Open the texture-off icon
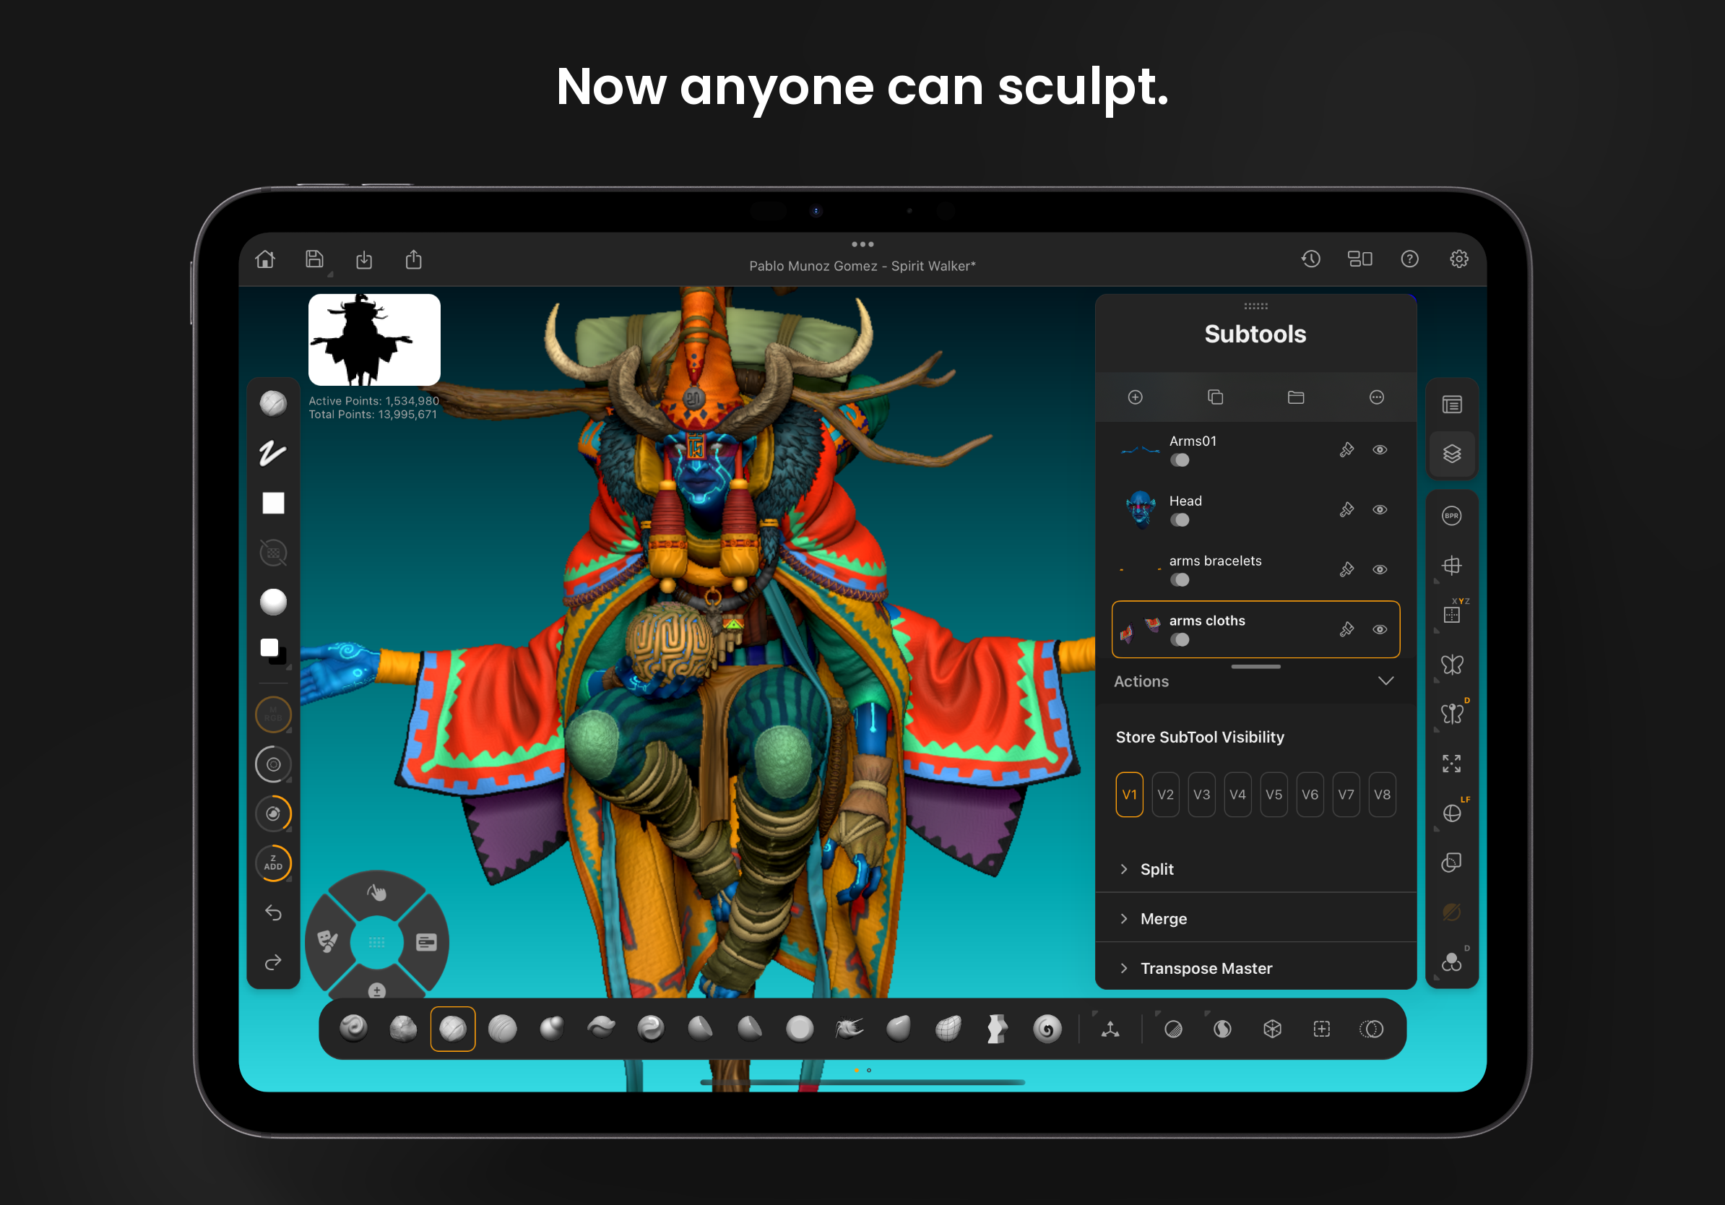This screenshot has width=1725, height=1205. tap(273, 553)
